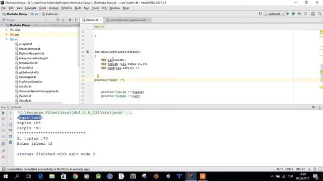Screen dimensions: 323x181
Task: Toggle tool window bars in status bar corner
Action: [x=4, y=169]
